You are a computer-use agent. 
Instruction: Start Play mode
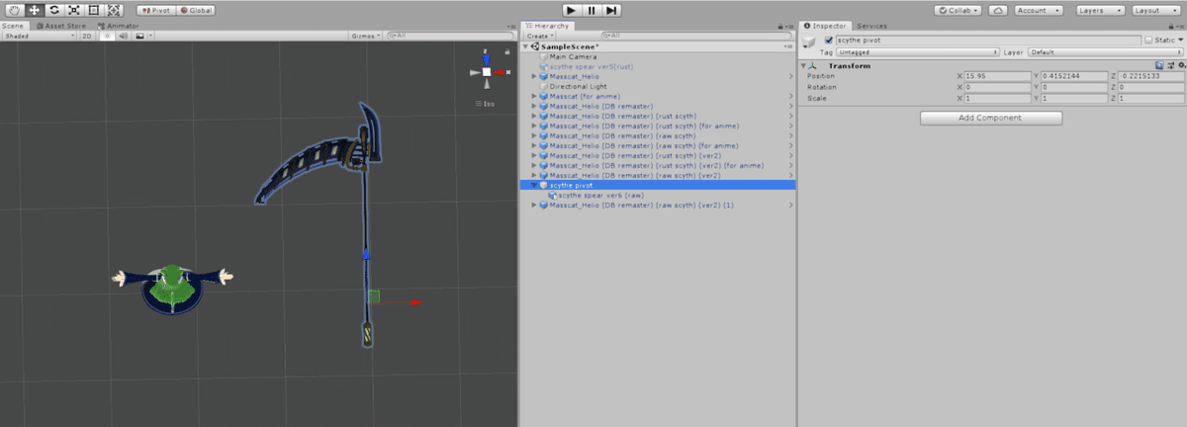tap(569, 10)
